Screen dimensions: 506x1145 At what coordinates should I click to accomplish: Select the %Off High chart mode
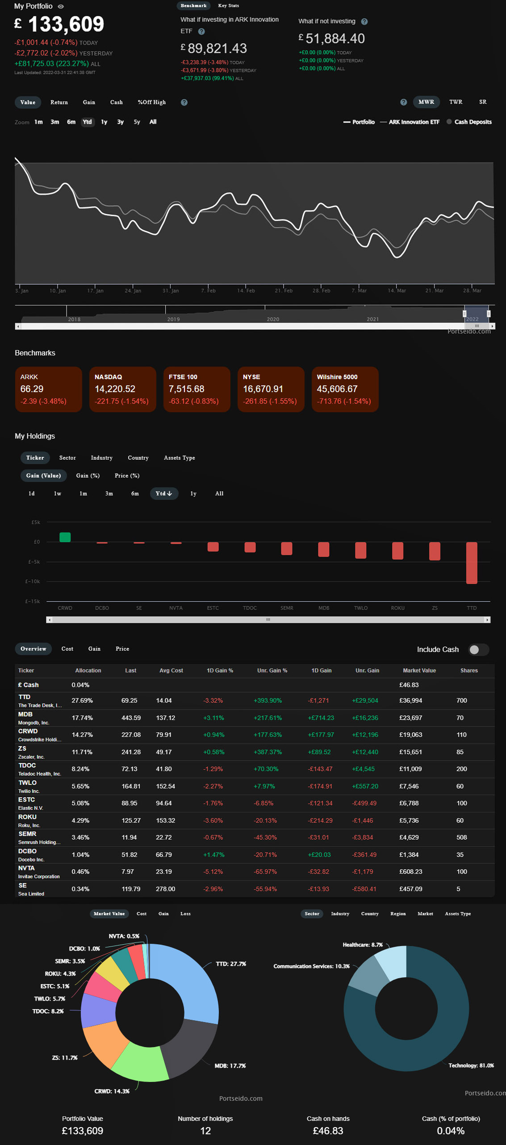coord(152,102)
